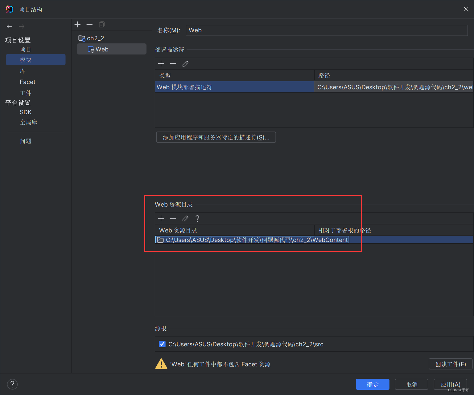The height and width of the screenshot is (395, 474).
Task: Click the Web 资源目录 column header
Action: tap(234, 230)
